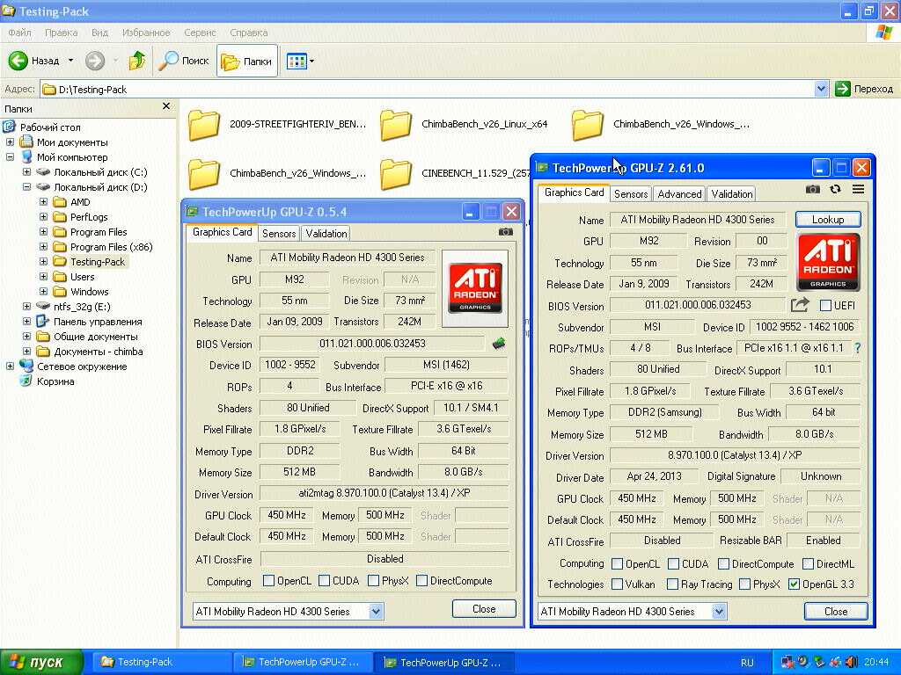901x675 pixels.
Task: Click the BIOS share/export icon
Action: [800, 305]
